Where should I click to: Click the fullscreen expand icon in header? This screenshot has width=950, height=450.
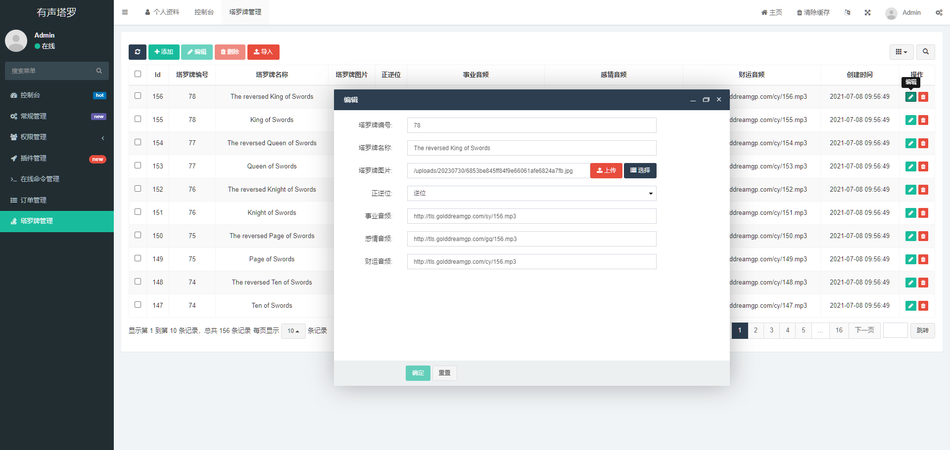click(x=867, y=12)
